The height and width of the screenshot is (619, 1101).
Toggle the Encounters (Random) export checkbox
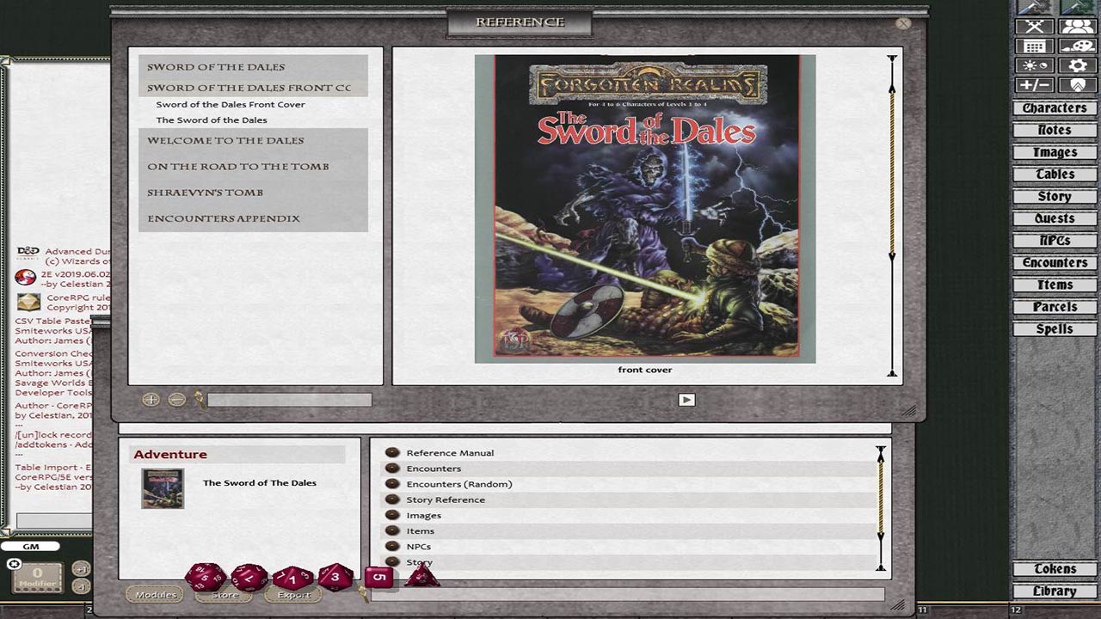tap(392, 483)
